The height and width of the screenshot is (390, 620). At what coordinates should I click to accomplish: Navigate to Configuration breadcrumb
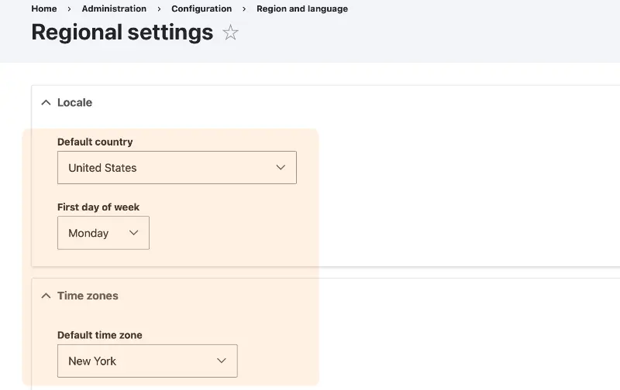(x=201, y=9)
